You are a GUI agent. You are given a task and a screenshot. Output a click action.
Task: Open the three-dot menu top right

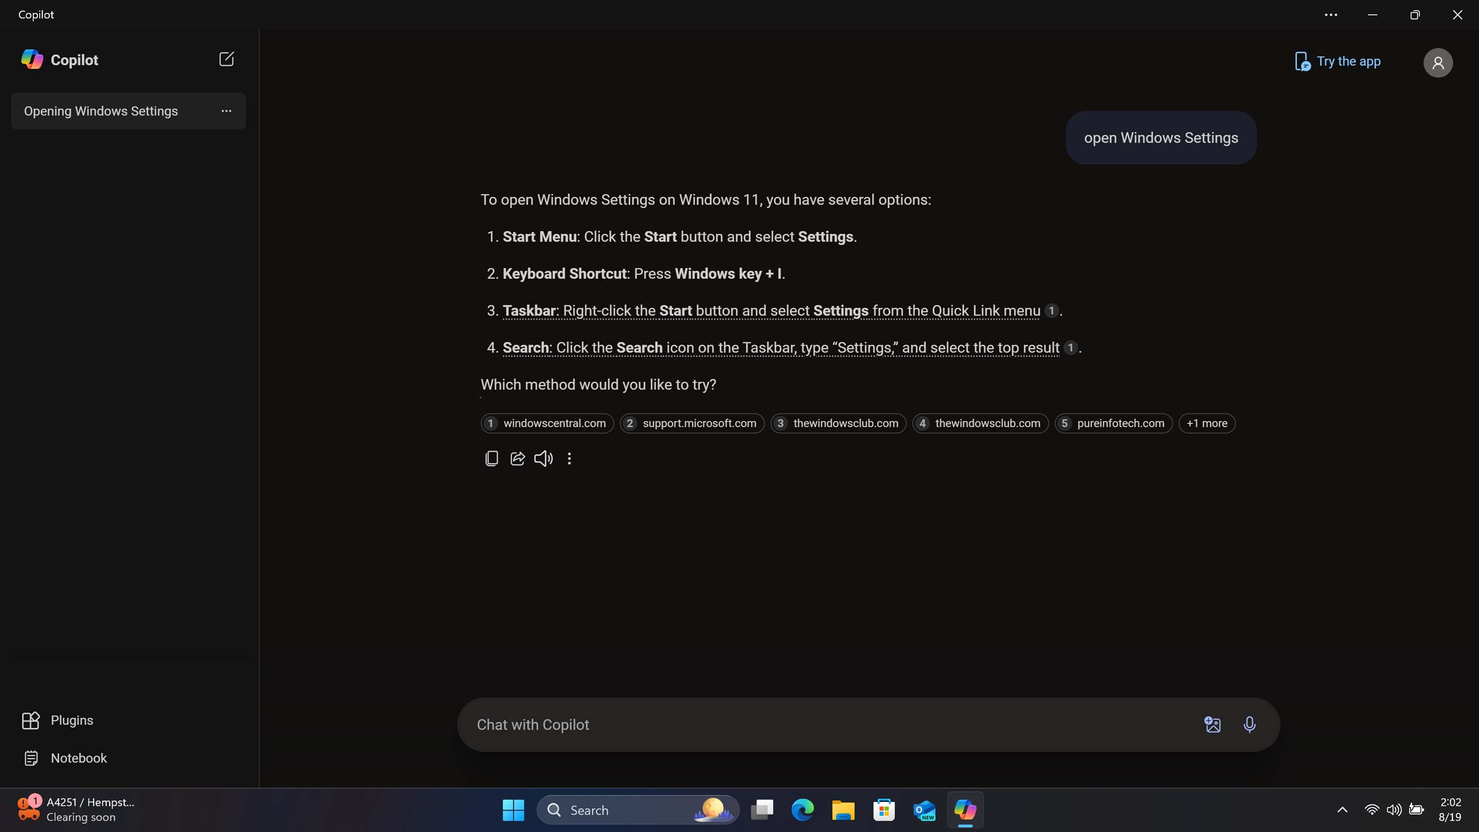(x=1331, y=15)
